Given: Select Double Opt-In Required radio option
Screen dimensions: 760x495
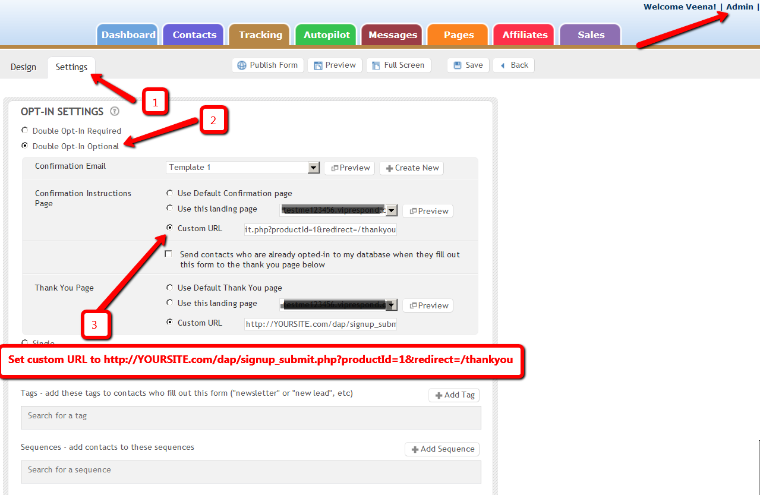Looking at the screenshot, I should (24, 130).
